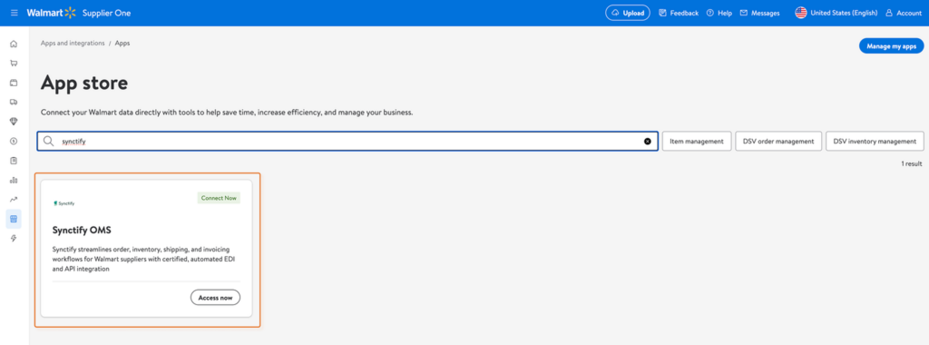Click the Synctify logo on the card

click(x=64, y=202)
